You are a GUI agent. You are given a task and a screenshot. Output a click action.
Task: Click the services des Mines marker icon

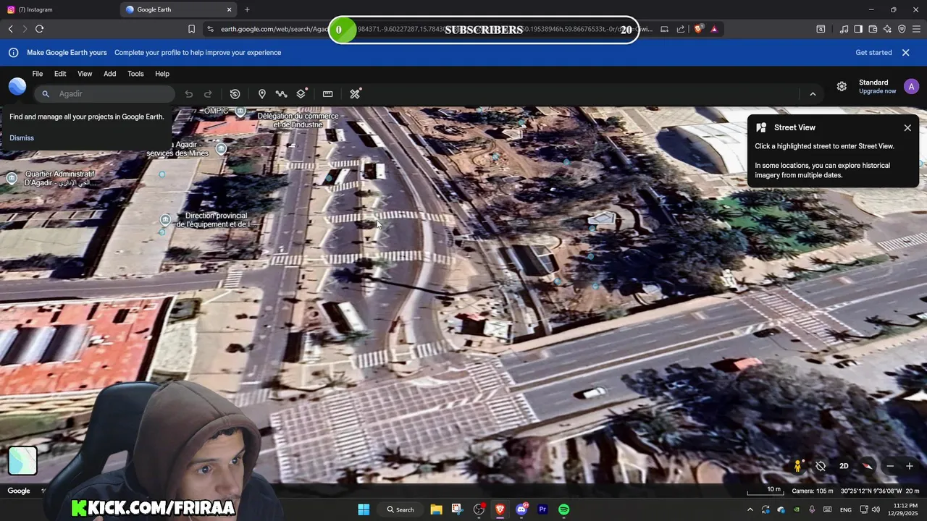(221, 148)
